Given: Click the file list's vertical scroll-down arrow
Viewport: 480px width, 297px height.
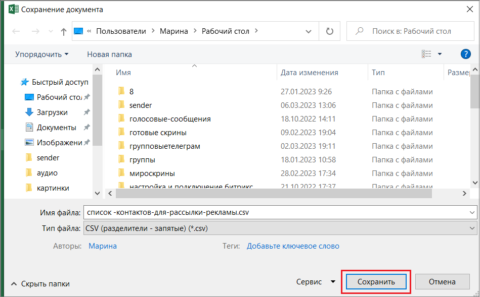Looking at the screenshot, I should coord(475,183).
